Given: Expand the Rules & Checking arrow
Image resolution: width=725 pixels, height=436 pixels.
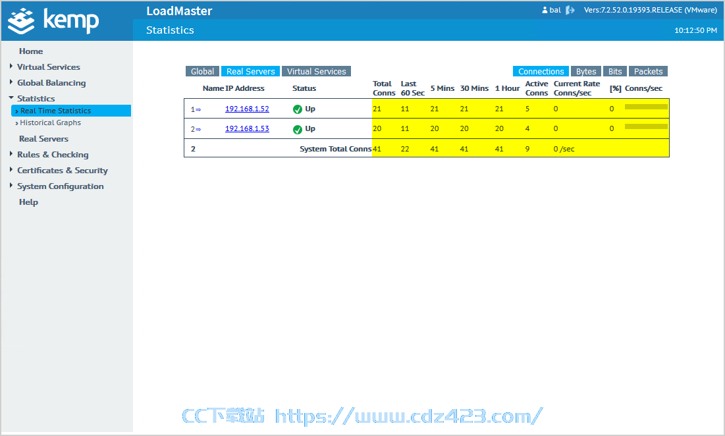Looking at the screenshot, I should [x=11, y=154].
